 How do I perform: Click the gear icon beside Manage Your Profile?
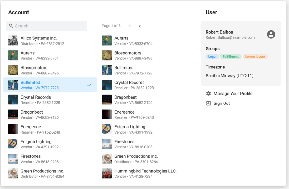click(208, 93)
